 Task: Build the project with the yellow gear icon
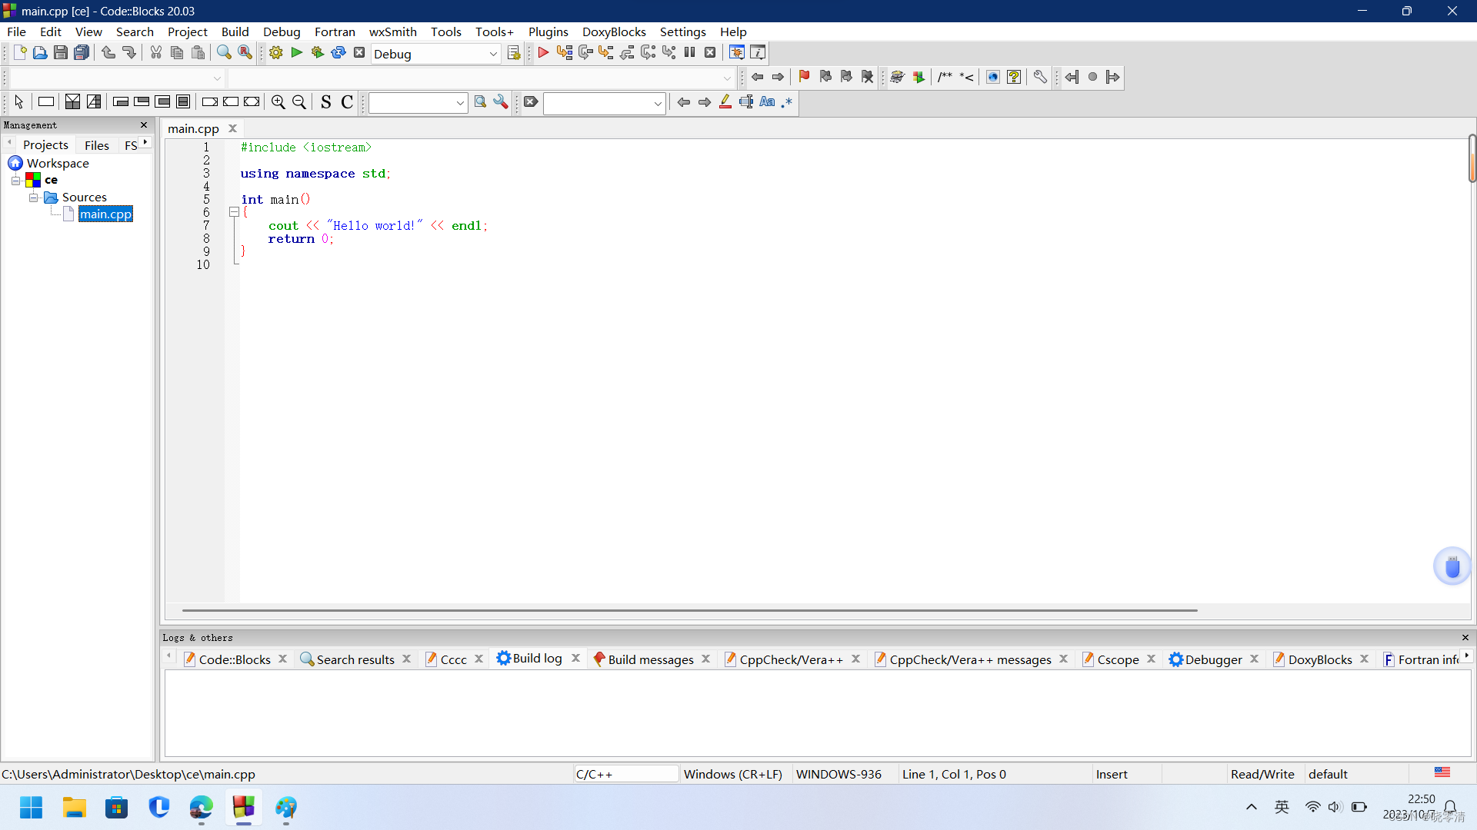[276, 53]
